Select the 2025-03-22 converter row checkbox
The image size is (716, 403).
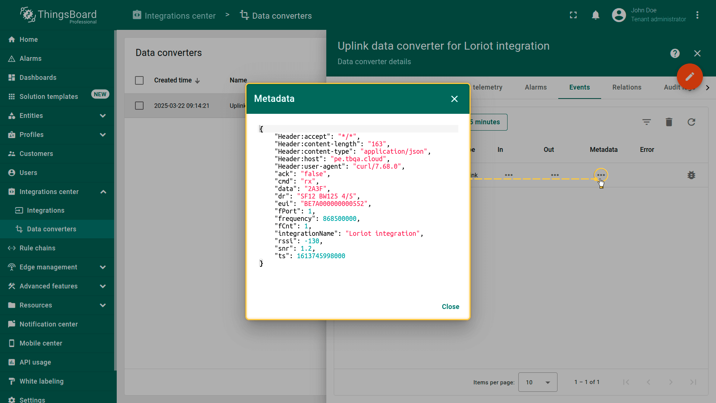[139, 106]
